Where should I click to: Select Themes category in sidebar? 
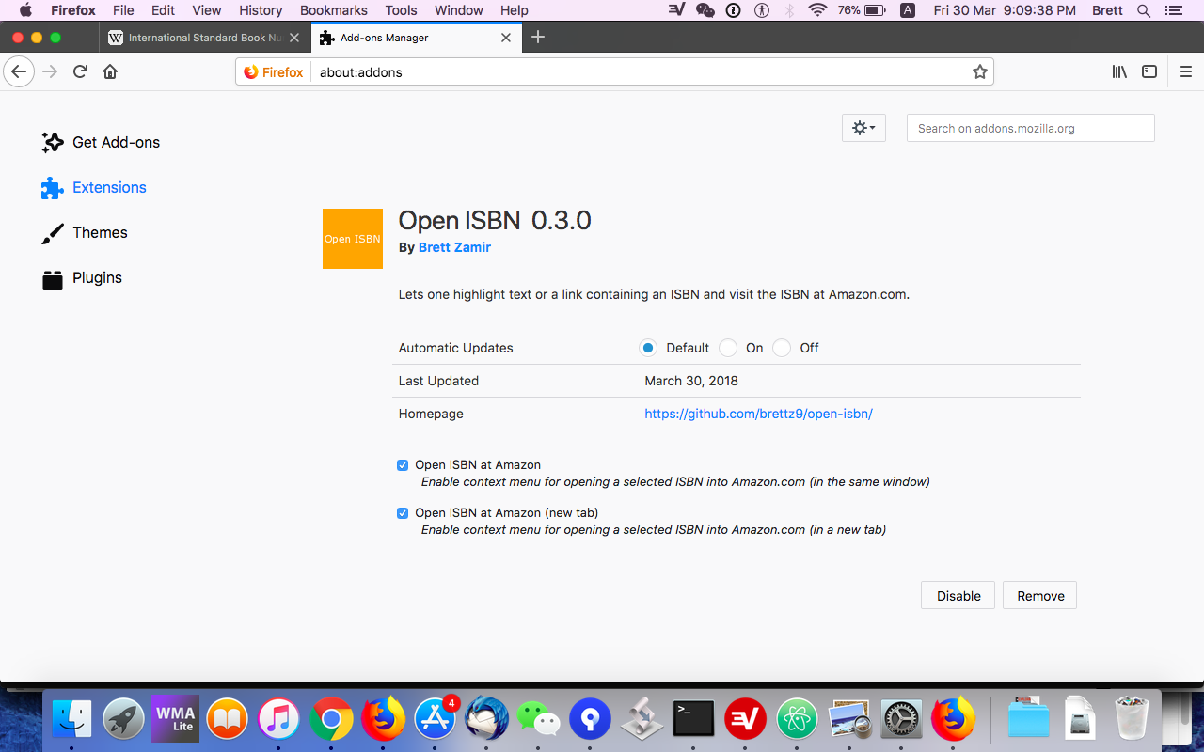(85, 233)
